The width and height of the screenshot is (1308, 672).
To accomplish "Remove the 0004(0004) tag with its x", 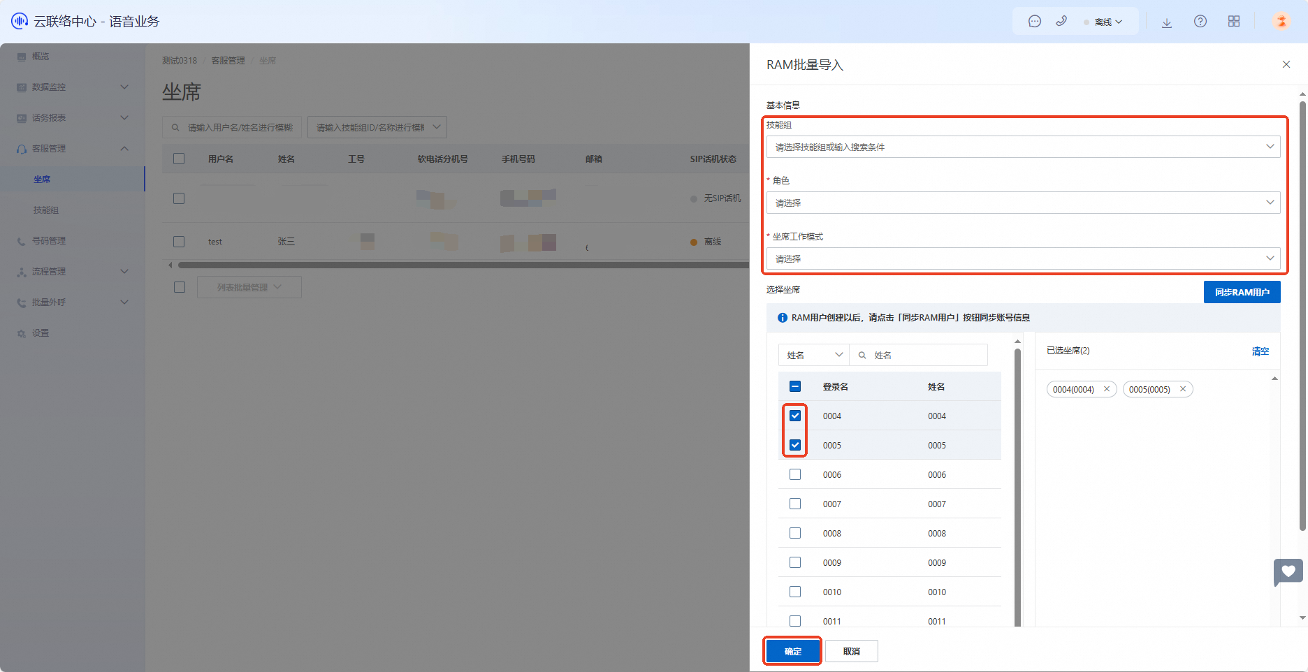I will coord(1107,389).
